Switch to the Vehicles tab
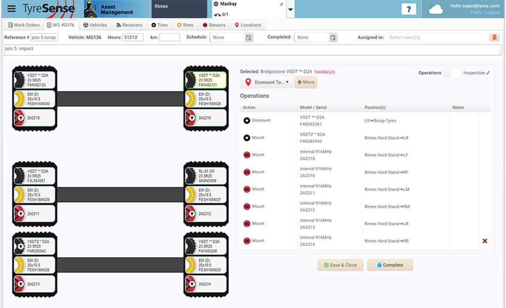506x308 pixels. (95, 25)
